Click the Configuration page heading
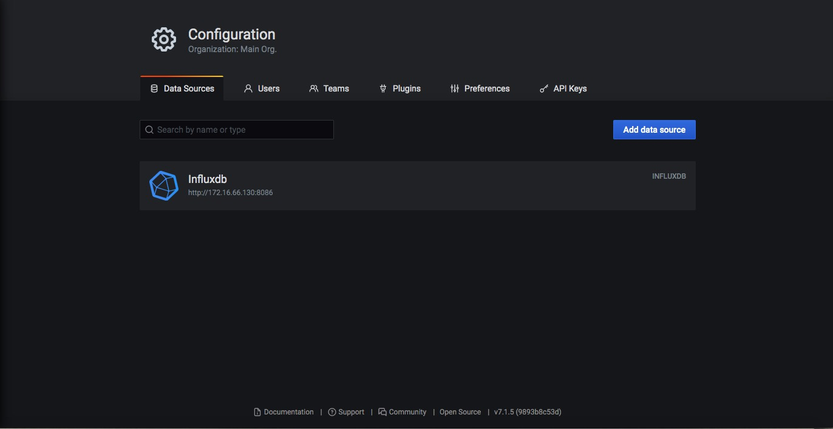 pos(231,35)
